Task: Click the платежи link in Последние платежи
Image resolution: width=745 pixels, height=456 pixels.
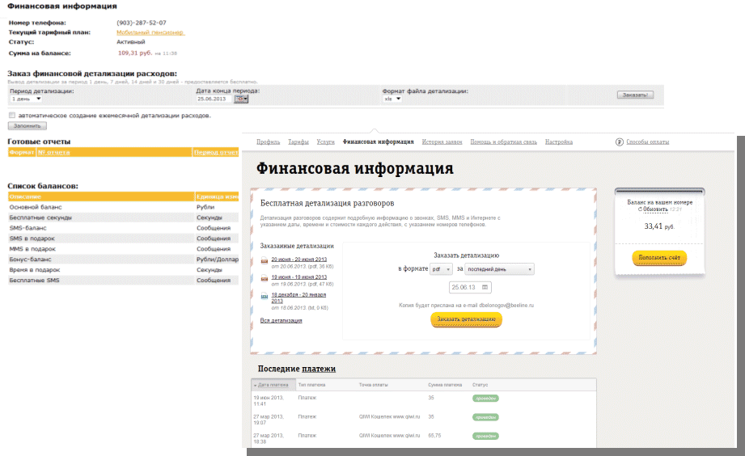Action: [319, 369]
